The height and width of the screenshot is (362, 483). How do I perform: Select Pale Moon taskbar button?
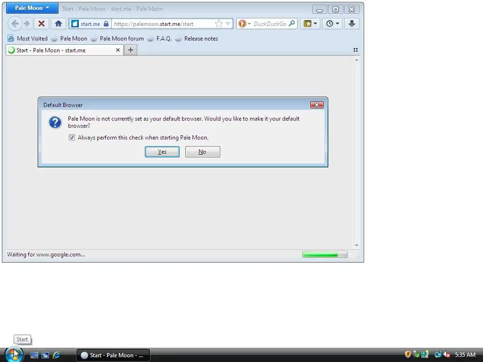pyautogui.click(x=113, y=355)
